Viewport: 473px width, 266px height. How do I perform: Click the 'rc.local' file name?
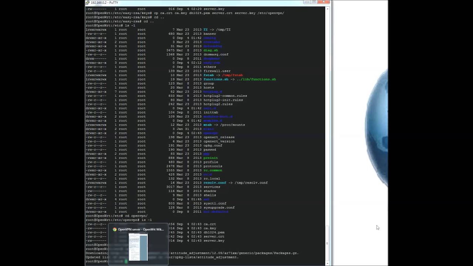(212, 178)
